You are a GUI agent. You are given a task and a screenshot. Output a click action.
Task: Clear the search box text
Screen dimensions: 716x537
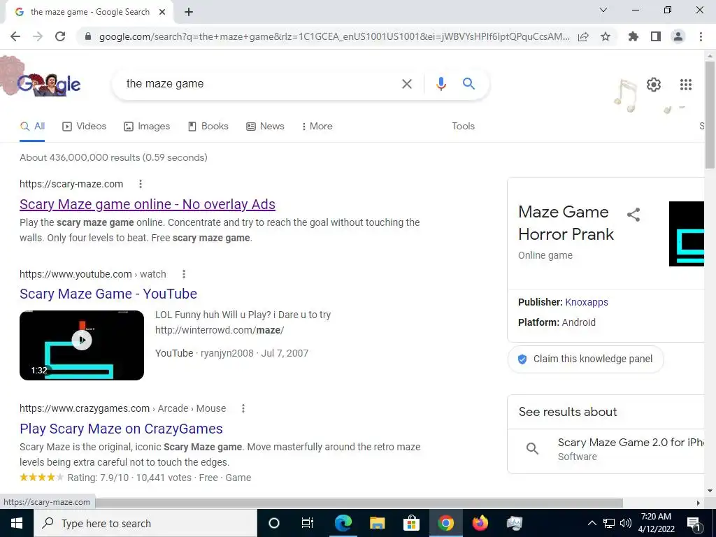tap(406, 84)
